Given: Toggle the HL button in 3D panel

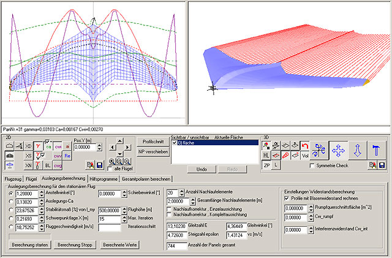Looking at the screenshot, I should [266, 156].
